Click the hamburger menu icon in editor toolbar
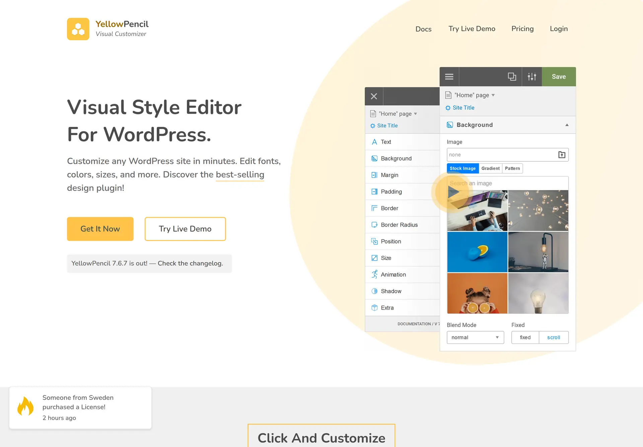Image resolution: width=643 pixels, height=447 pixels. (449, 77)
